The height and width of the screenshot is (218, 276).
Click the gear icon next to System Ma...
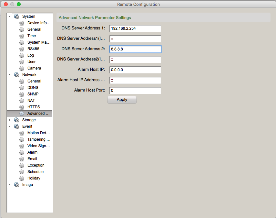pos(22,42)
